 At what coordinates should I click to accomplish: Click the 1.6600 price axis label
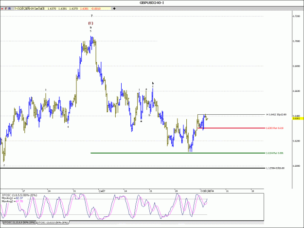pos(297,91)
